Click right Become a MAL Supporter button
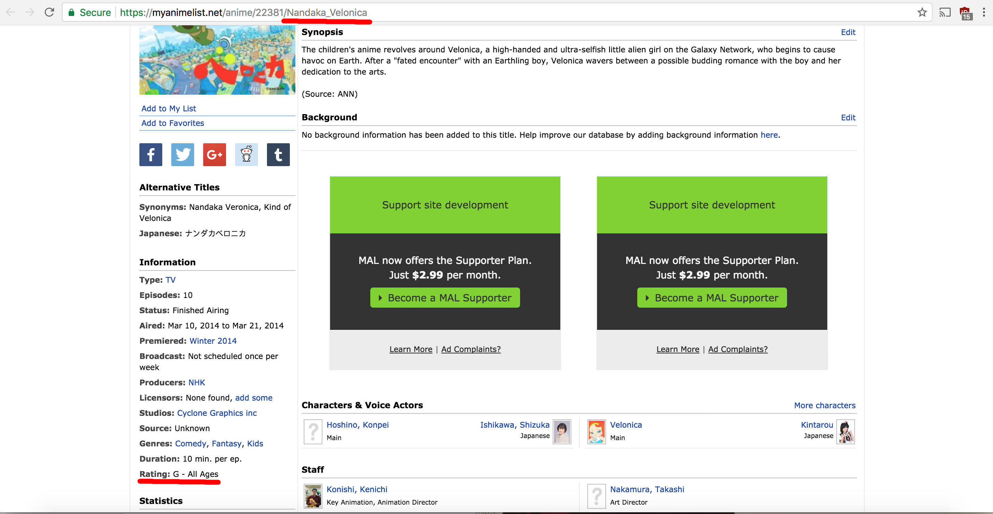 click(711, 298)
